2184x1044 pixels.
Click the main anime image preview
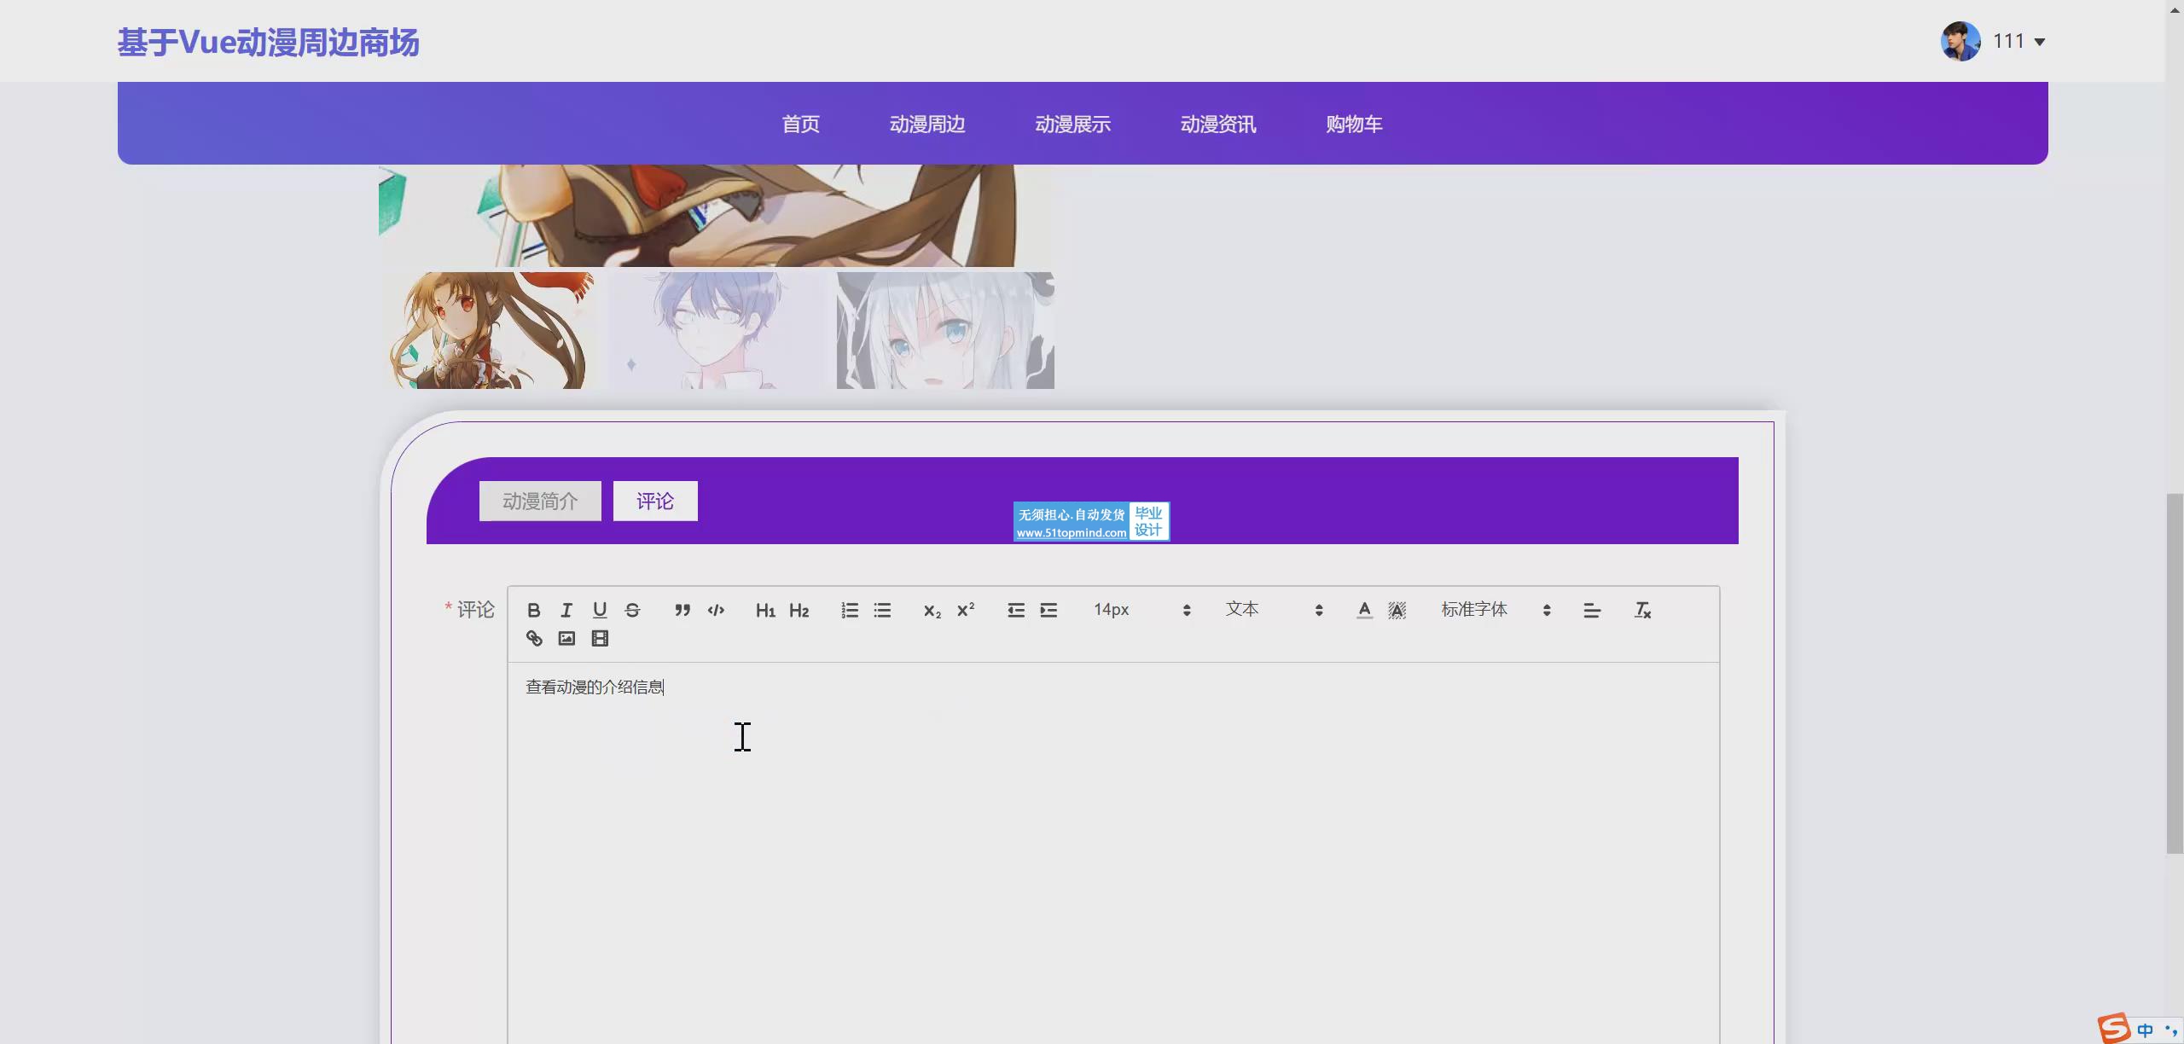(x=717, y=215)
